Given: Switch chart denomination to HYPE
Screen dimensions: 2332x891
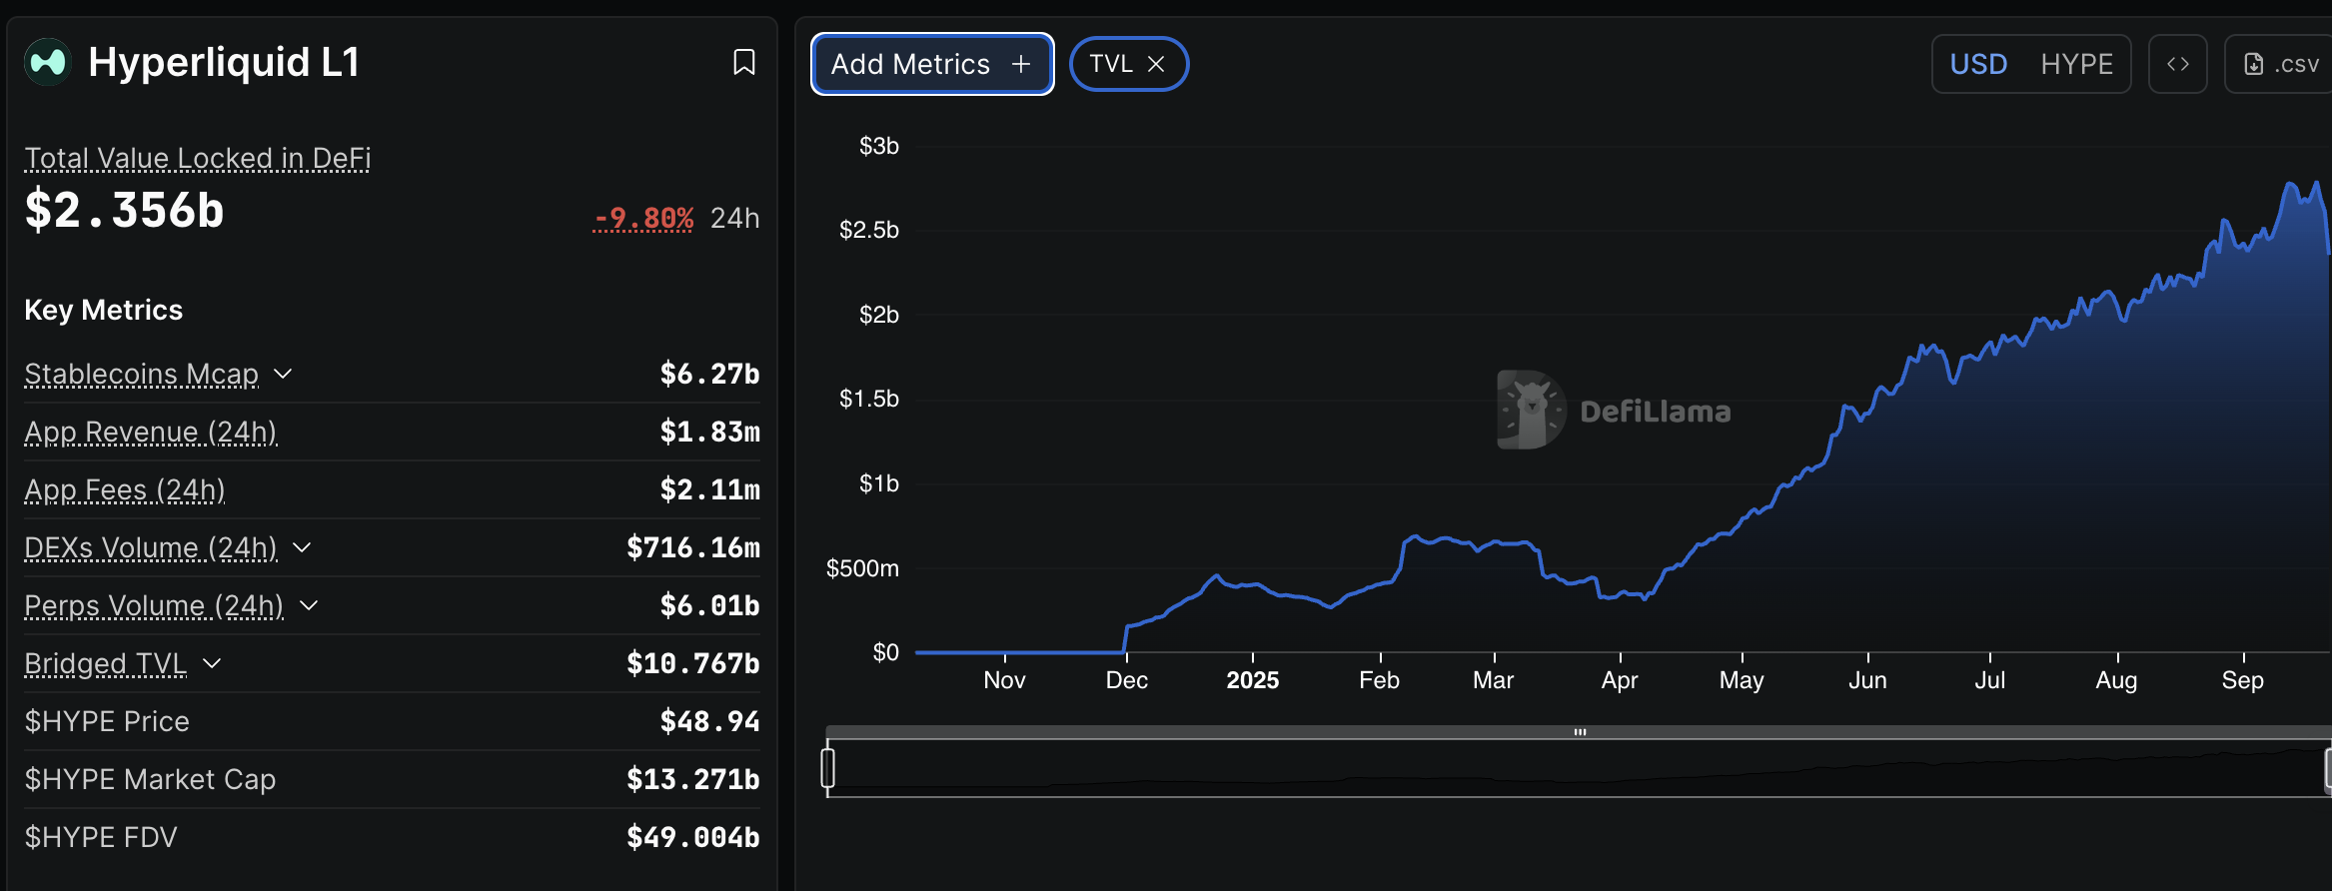Looking at the screenshot, I should pos(2076,64).
